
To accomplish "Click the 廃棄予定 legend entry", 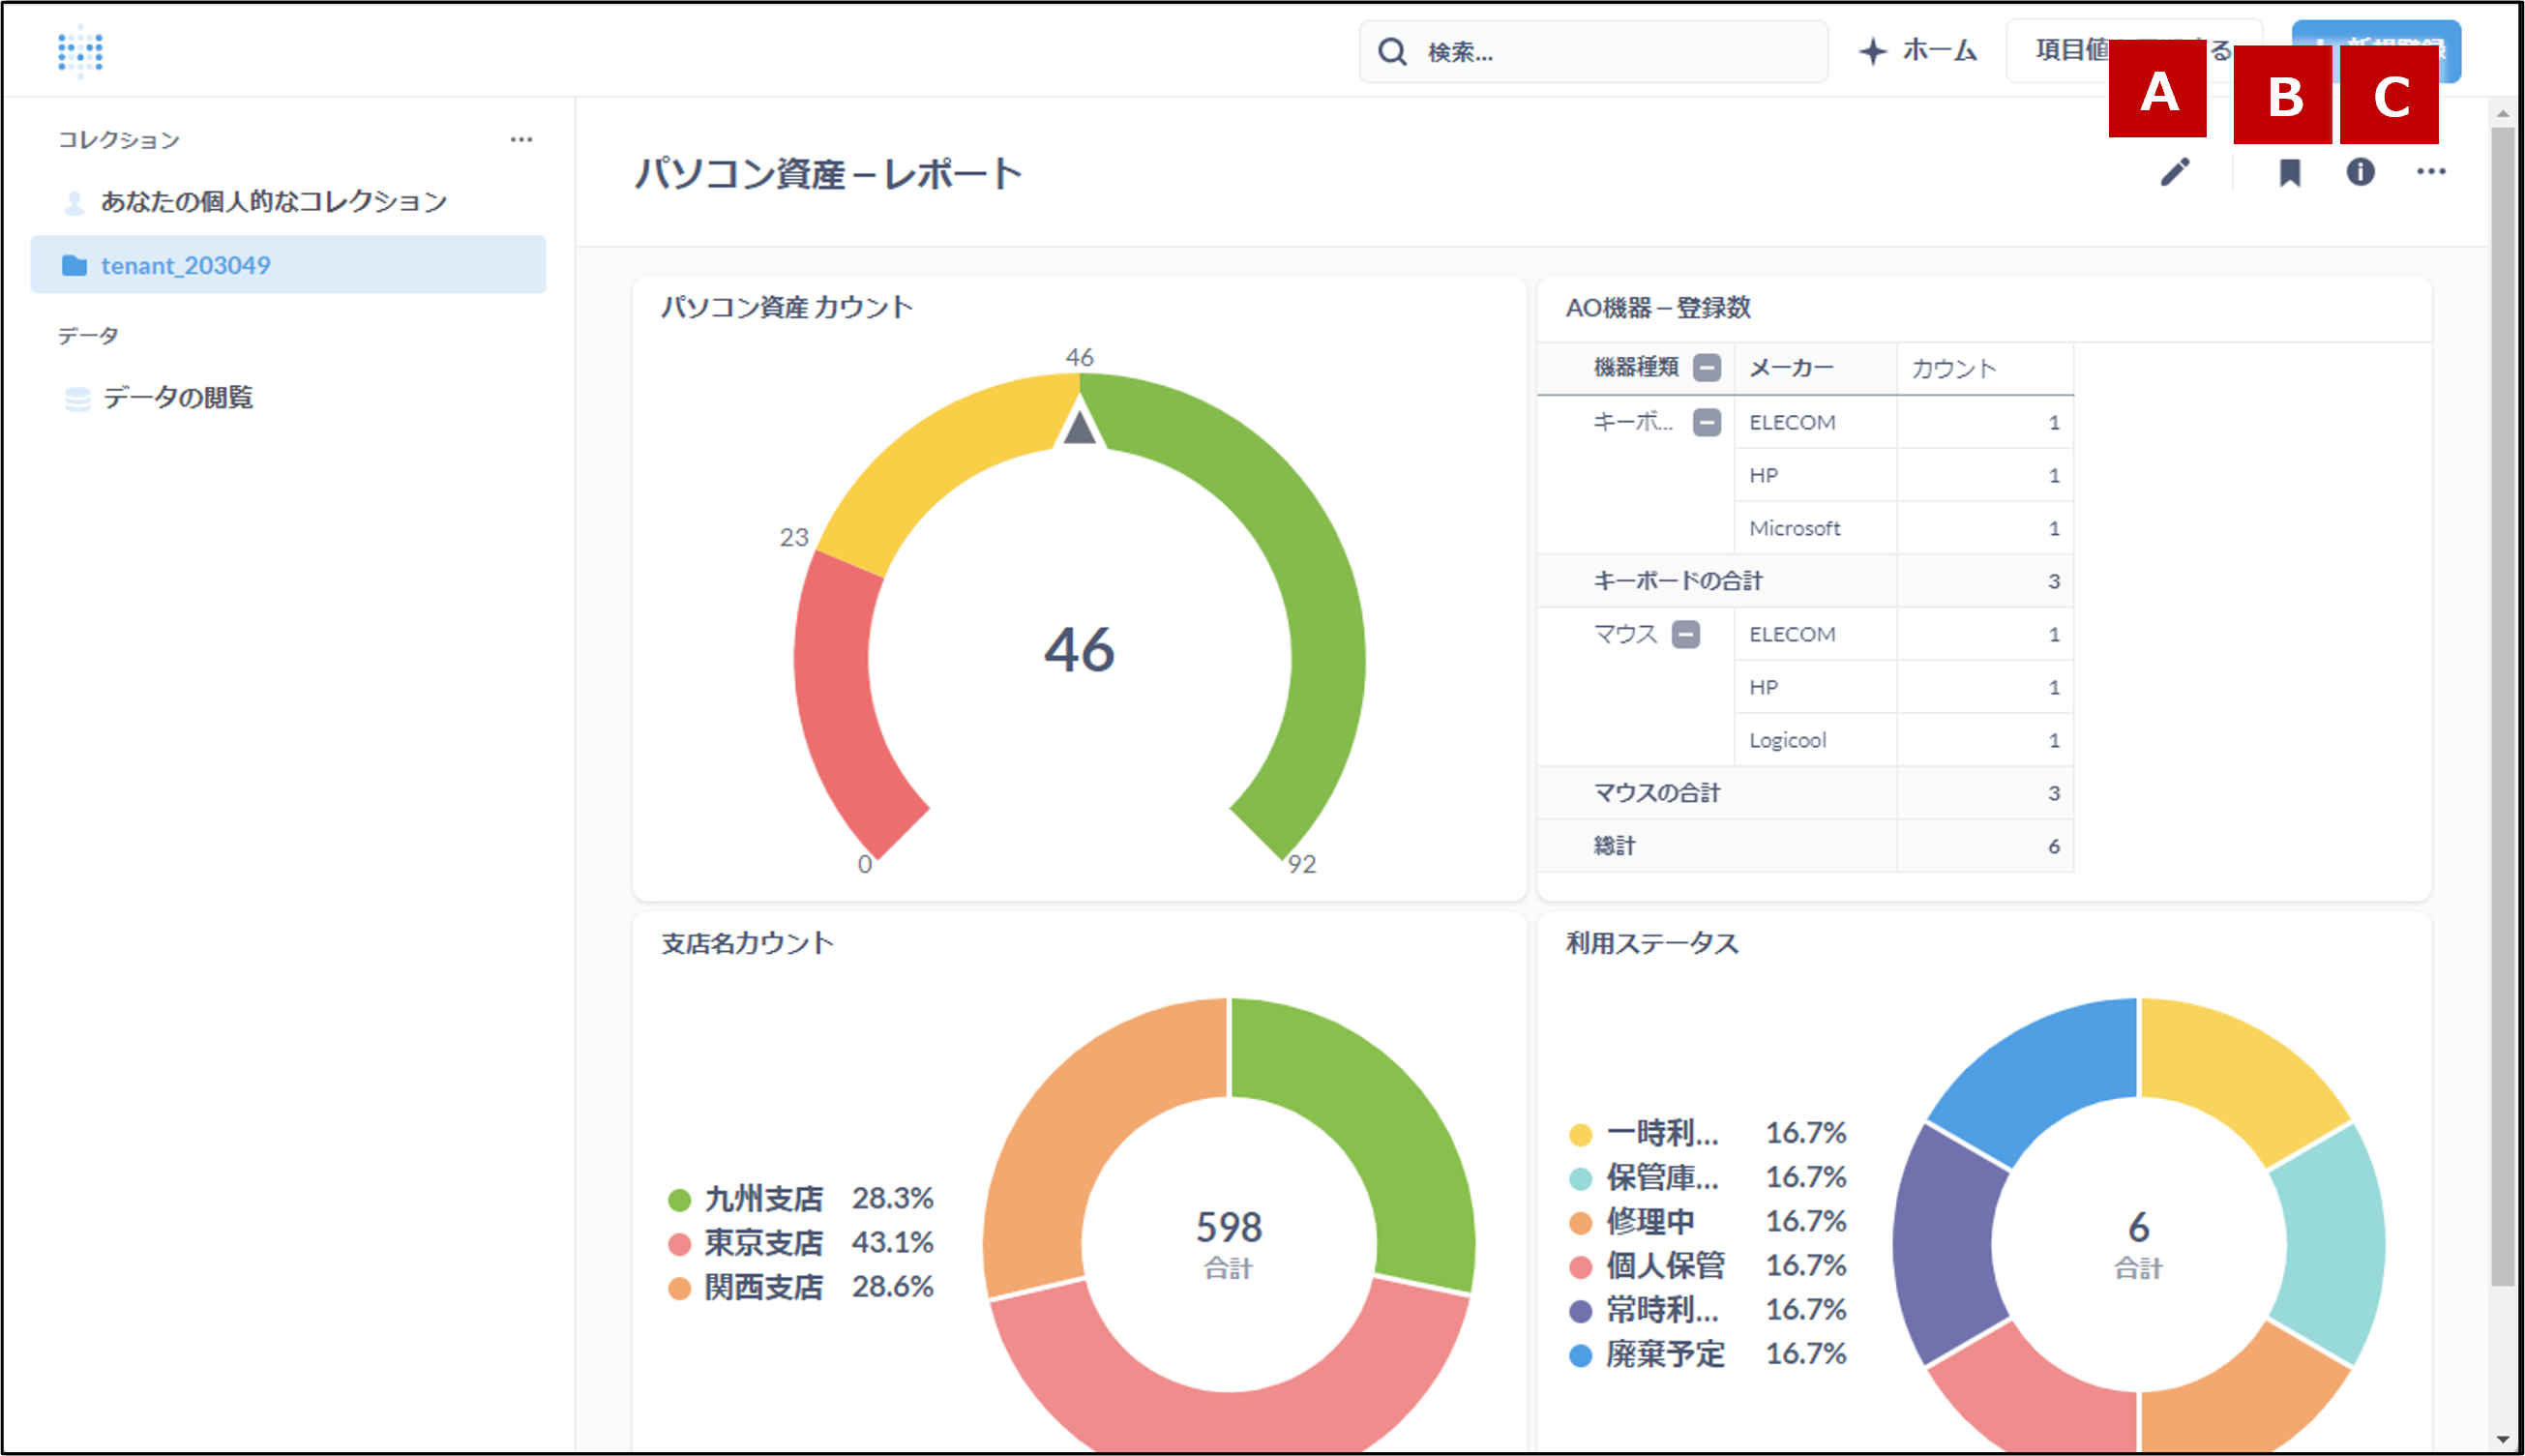I will (x=1708, y=1354).
